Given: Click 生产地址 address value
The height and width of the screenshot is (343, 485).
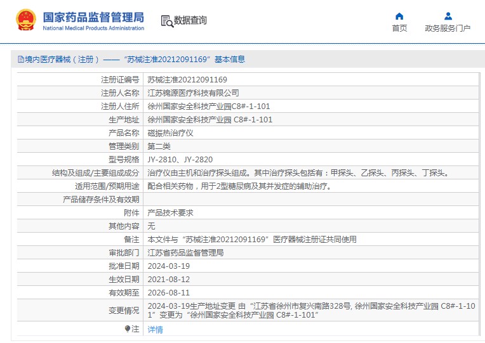Looking at the screenshot, I should coord(209,120).
